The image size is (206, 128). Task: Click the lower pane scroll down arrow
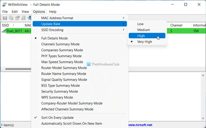coord(203,118)
